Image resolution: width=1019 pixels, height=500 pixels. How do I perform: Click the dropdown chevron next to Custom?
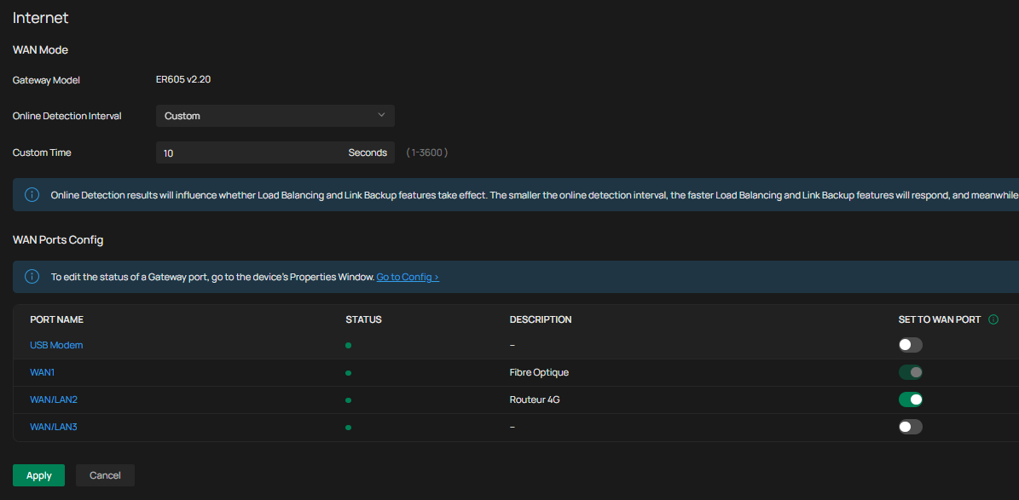point(381,115)
